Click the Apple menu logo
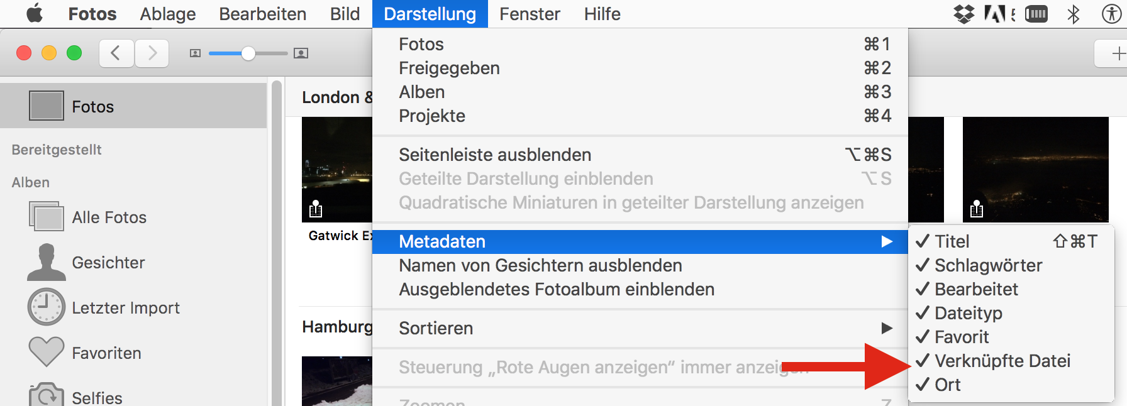This screenshot has width=1127, height=406. [x=35, y=14]
